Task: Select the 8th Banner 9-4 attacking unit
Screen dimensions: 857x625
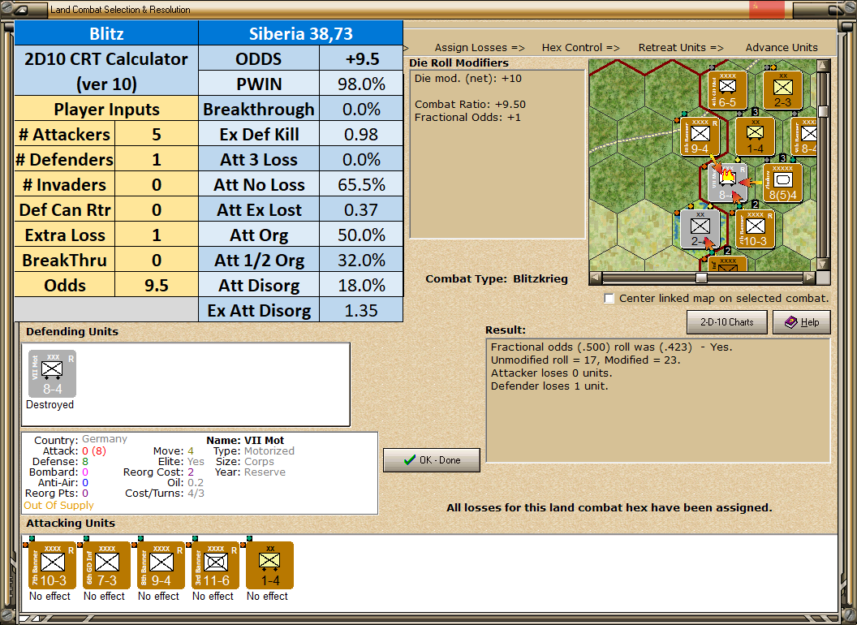Action: (161, 566)
